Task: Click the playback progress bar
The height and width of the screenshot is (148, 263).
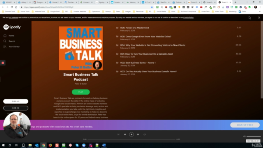Action: coord(131,139)
